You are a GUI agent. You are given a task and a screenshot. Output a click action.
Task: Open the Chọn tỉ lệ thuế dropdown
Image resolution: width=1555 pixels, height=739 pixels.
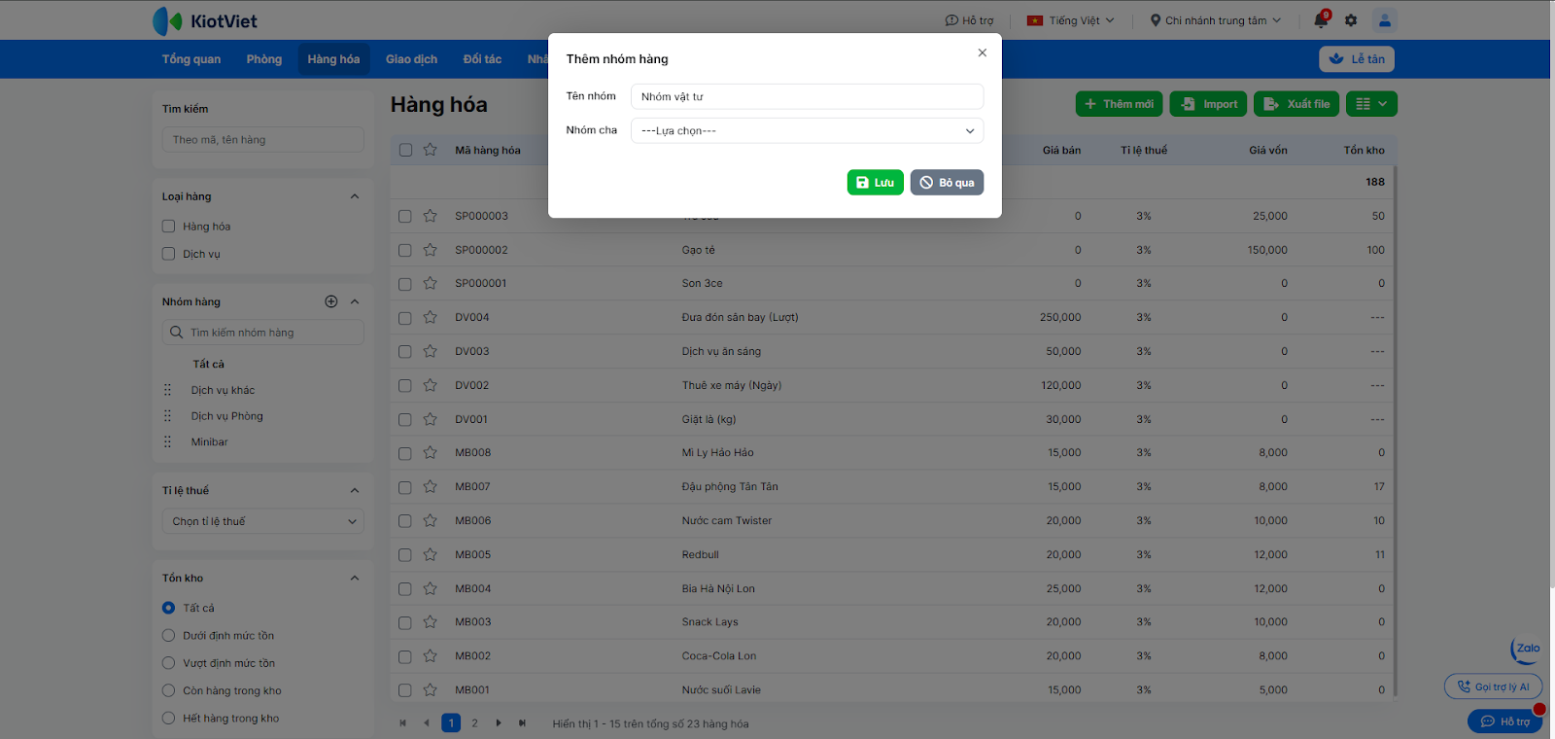pos(263,521)
